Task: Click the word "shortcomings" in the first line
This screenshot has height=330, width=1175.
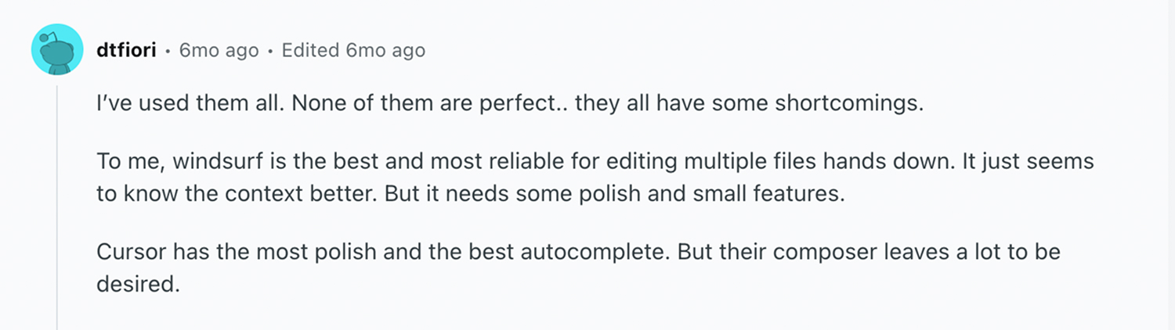Action: tap(849, 105)
